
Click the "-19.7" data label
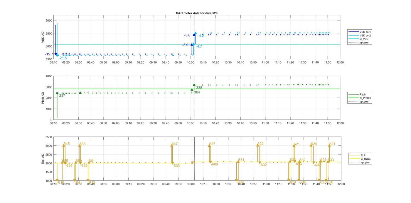[49, 54]
